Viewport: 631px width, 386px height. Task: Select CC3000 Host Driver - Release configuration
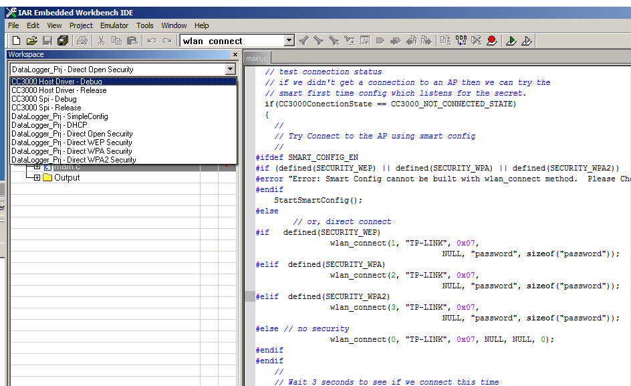point(123,90)
